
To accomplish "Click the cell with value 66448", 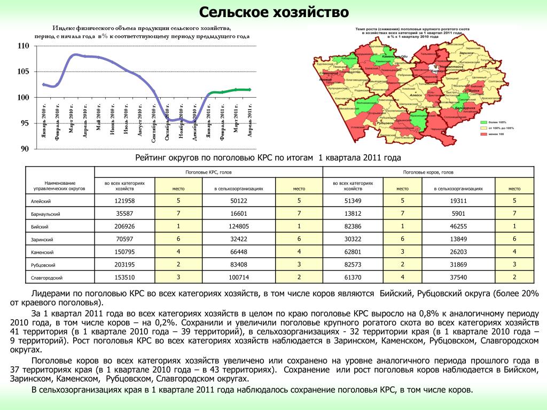I will [x=239, y=252].
